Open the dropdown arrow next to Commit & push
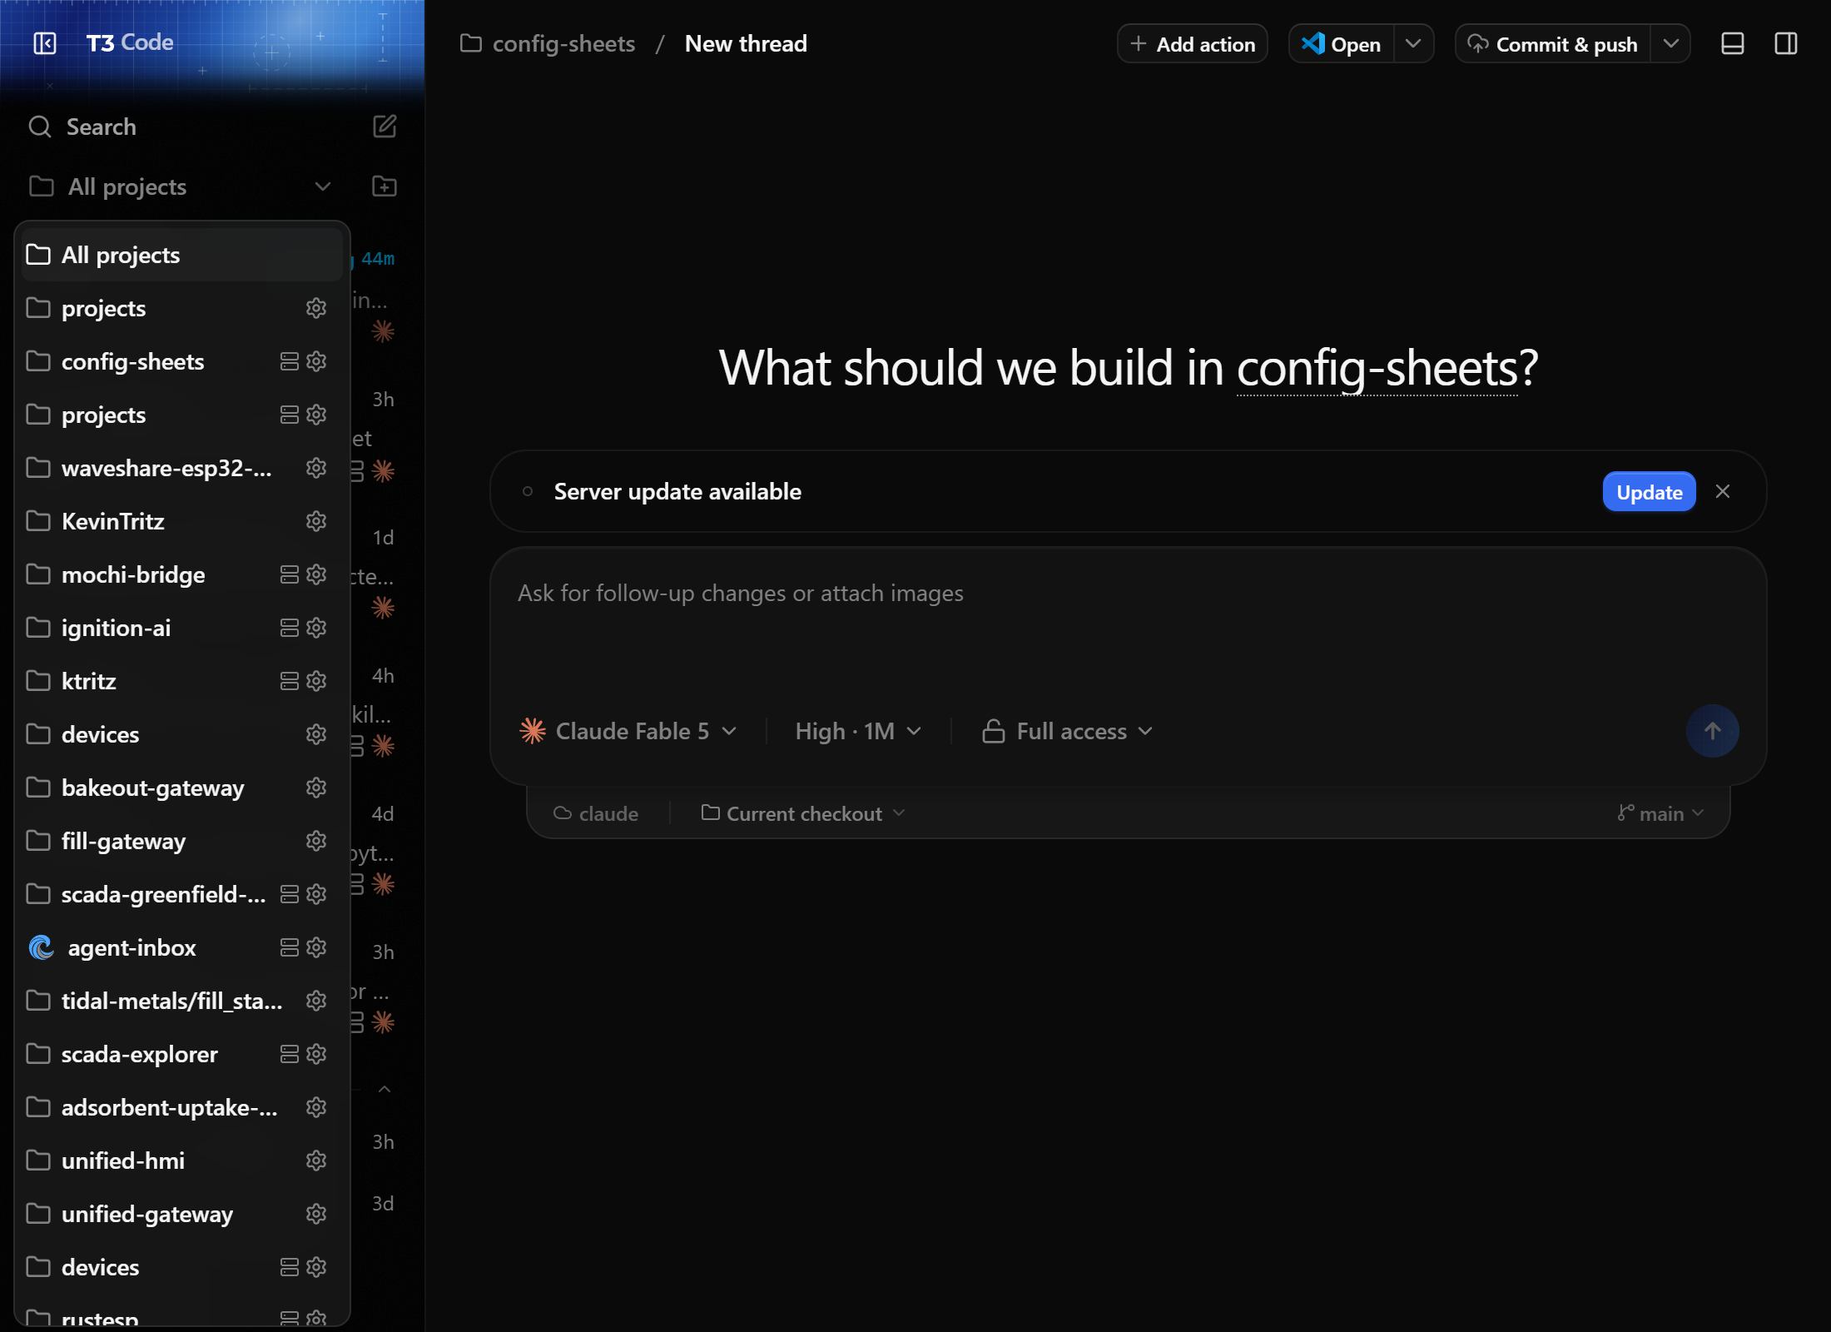 [1670, 43]
